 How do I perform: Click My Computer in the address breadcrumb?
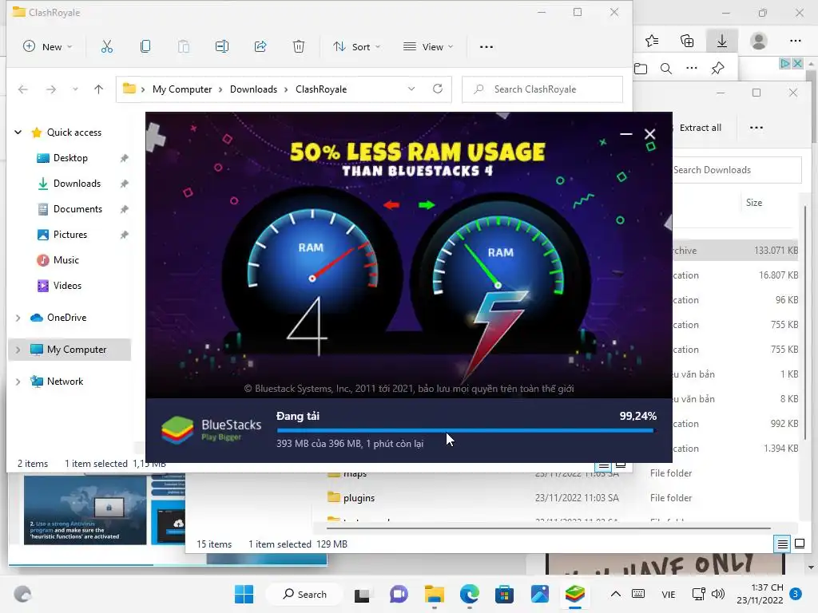pyautogui.click(x=182, y=89)
